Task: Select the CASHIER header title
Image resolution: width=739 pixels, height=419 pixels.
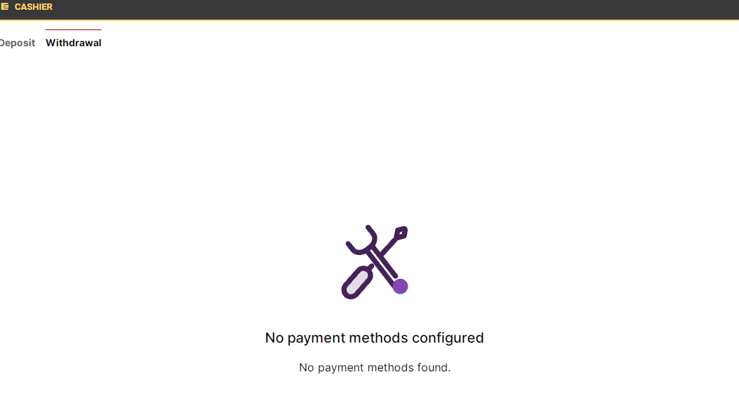Action: 34,7
